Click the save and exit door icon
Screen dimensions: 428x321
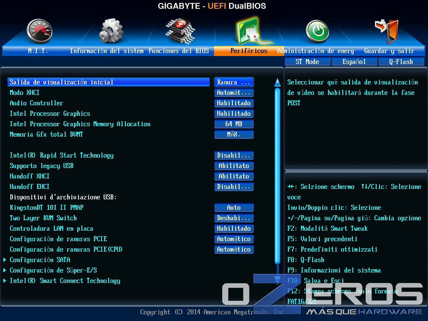tap(387, 31)
